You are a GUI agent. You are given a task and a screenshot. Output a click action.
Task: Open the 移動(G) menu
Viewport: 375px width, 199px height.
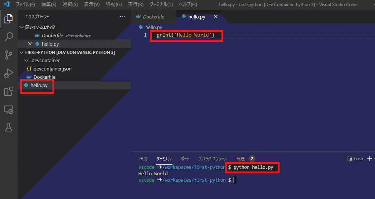tap(114, 4)
